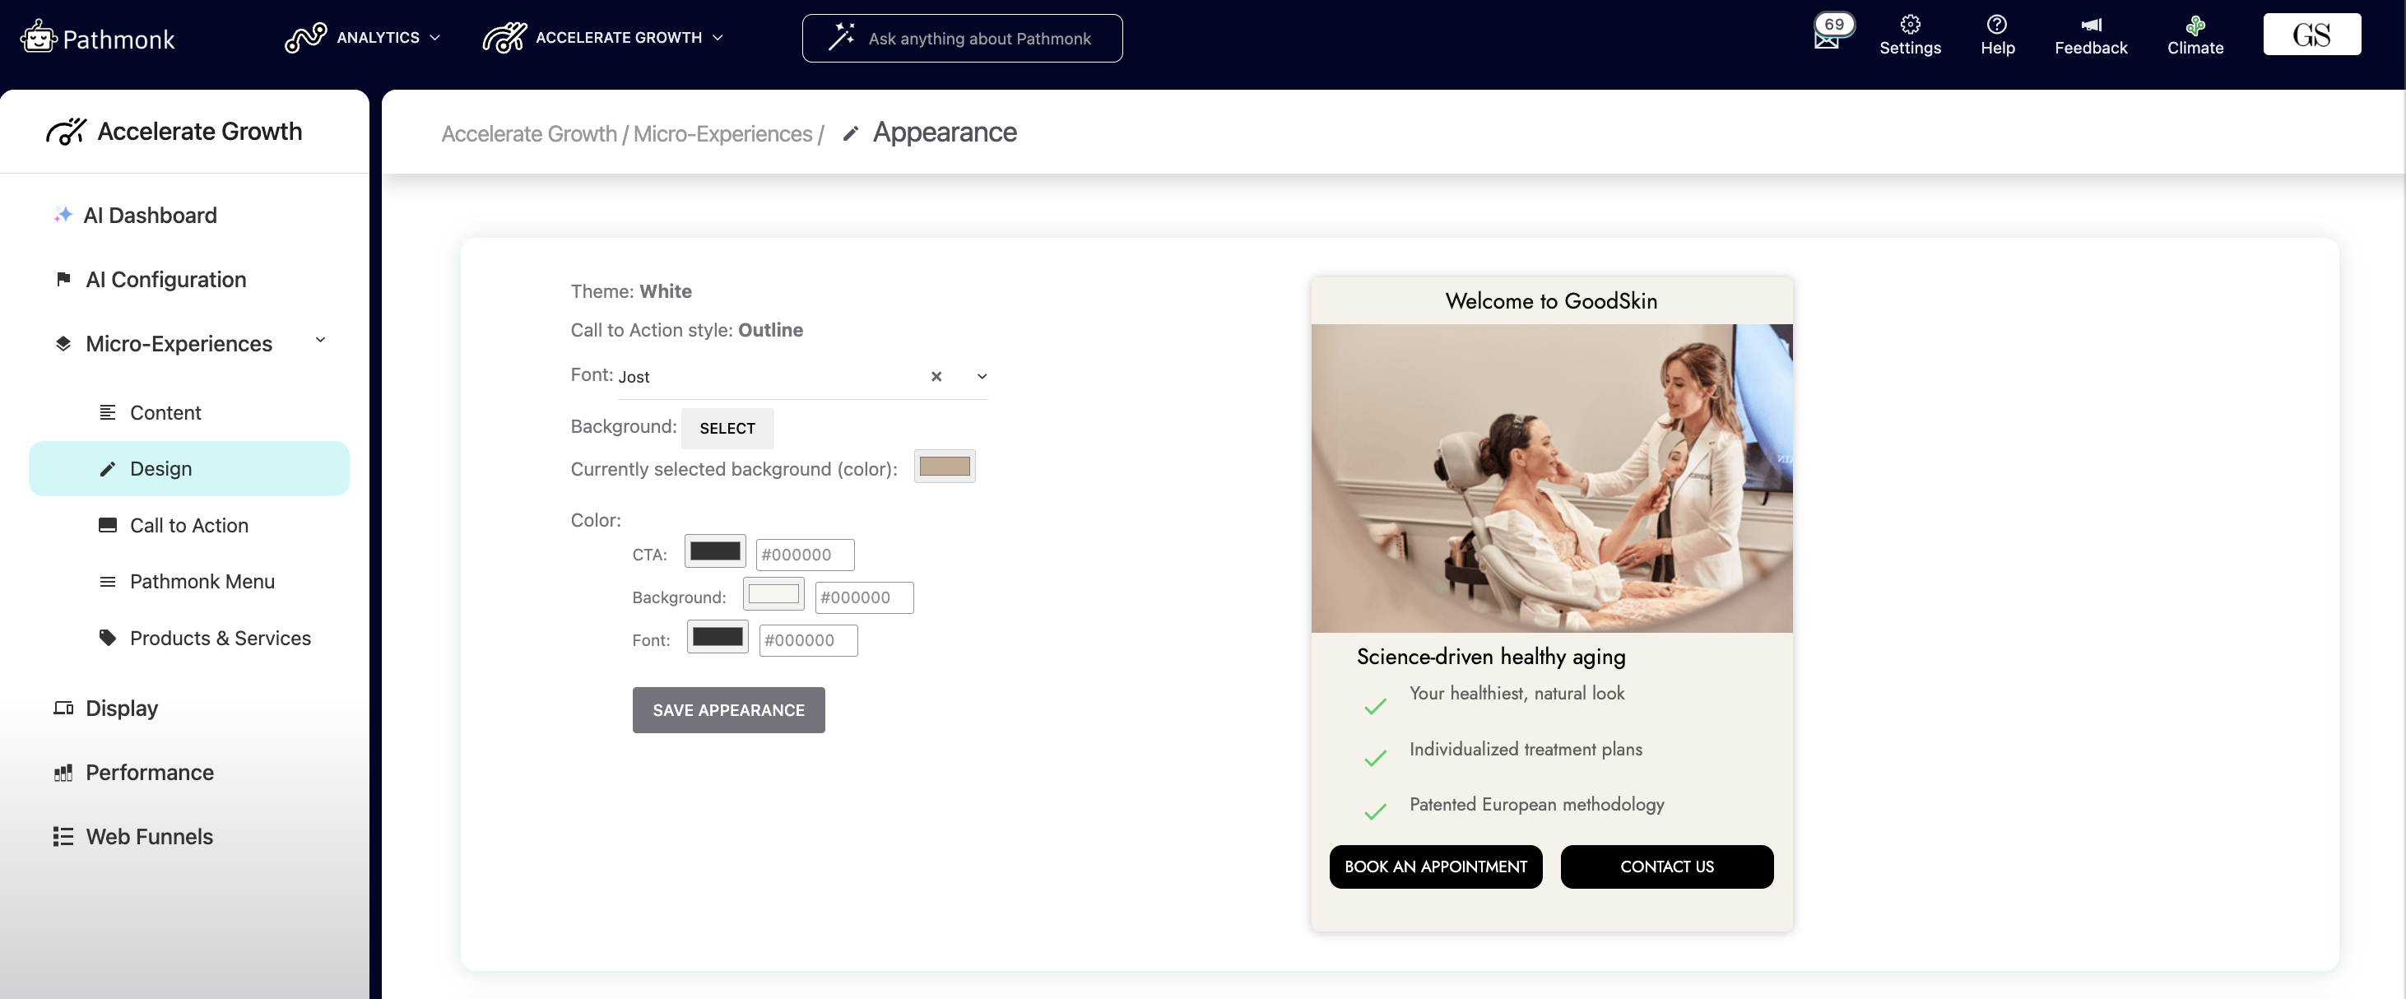Expand the Font dropdown arrow
Image resolution: width=2406 pixels, height=999 pixels.
(x=982, y=376)
